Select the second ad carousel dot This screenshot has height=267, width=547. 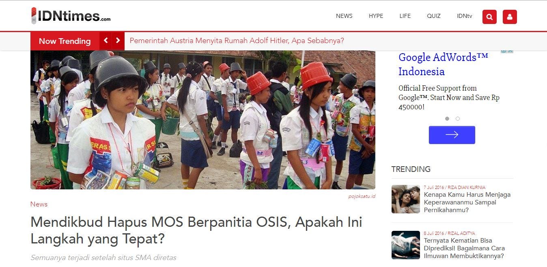[x=458, y=119]
